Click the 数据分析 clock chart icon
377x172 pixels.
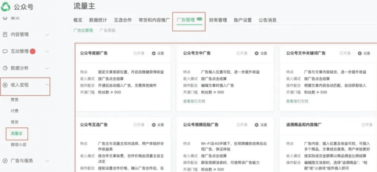(5, 68)
